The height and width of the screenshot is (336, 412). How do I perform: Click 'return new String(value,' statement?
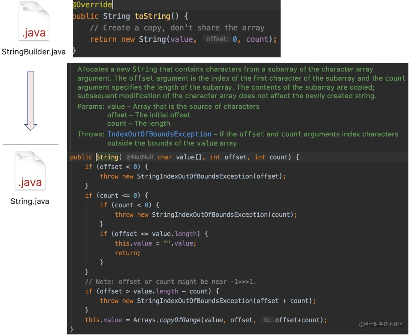(143, 39)
